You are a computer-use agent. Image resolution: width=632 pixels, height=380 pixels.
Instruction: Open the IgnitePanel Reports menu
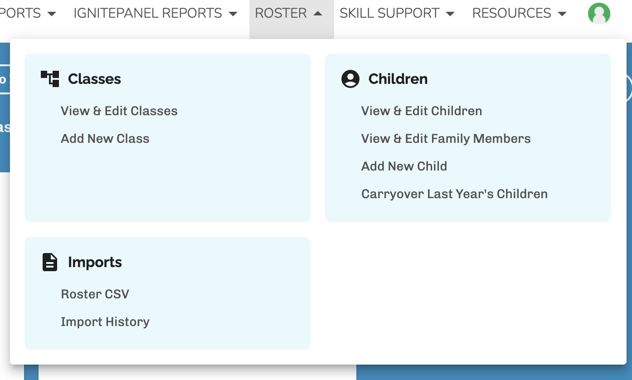148,14
